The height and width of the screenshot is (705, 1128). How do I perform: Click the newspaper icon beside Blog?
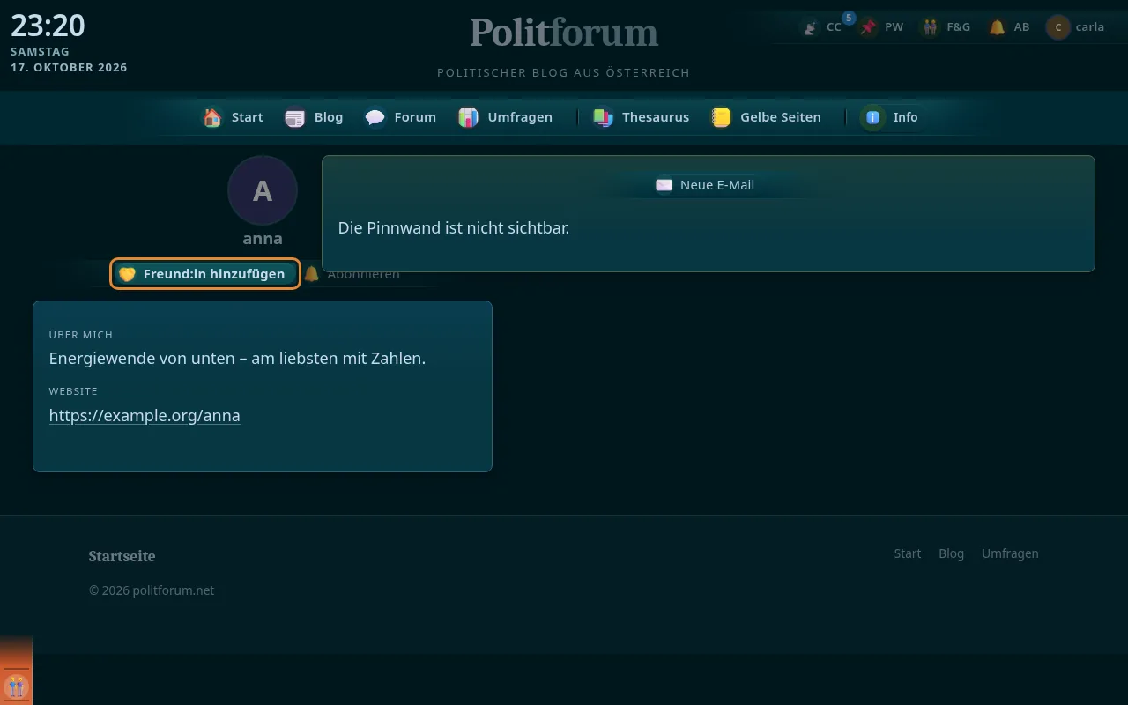(295, 117)
